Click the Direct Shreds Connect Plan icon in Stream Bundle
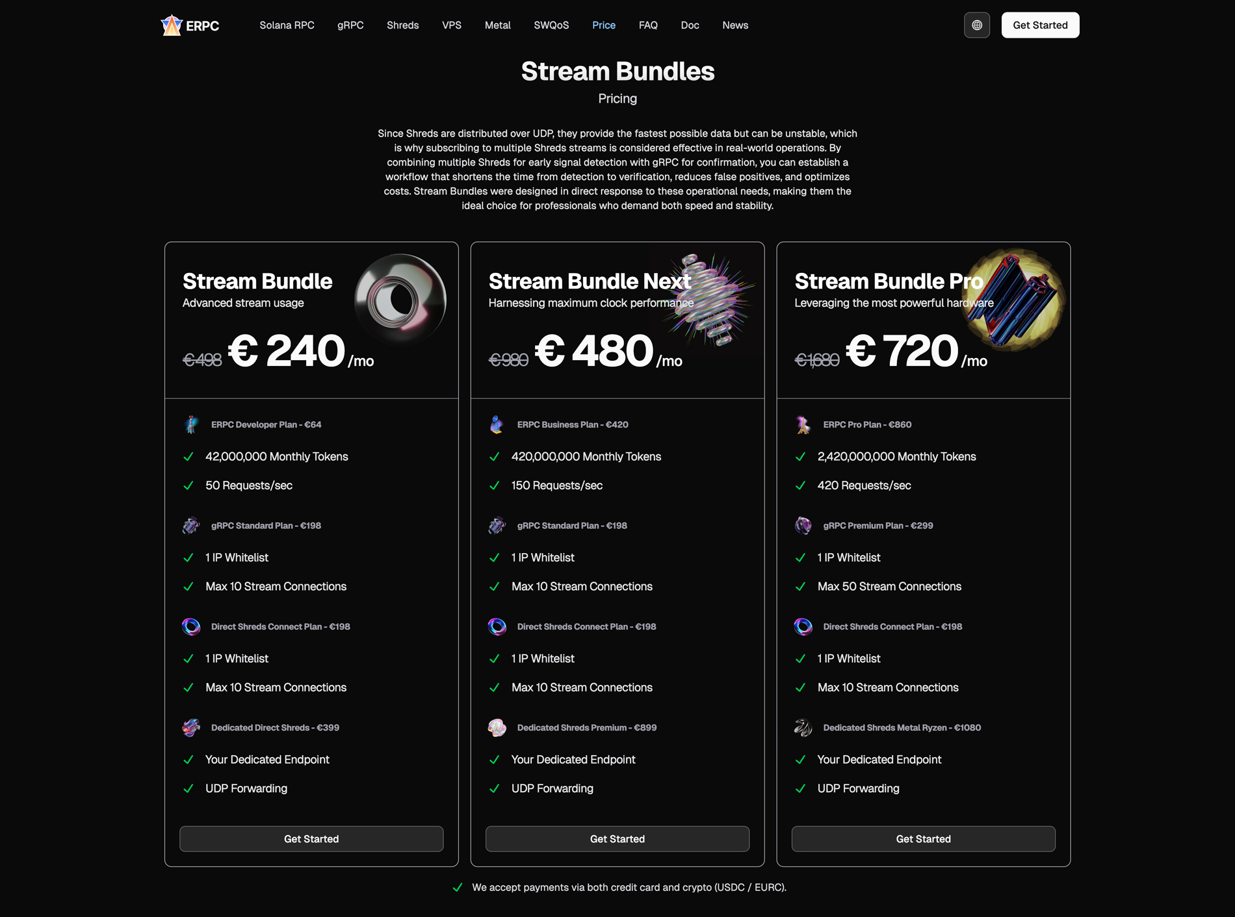Image resolution: width=1235 pixels, height=917 pixels. coord(191,626)
